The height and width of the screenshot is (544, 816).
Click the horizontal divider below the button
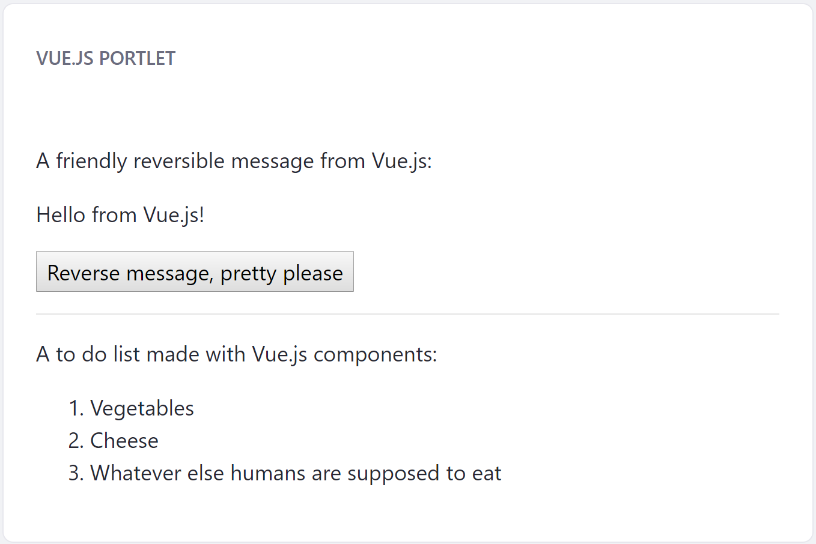click(x=407, y=314)
